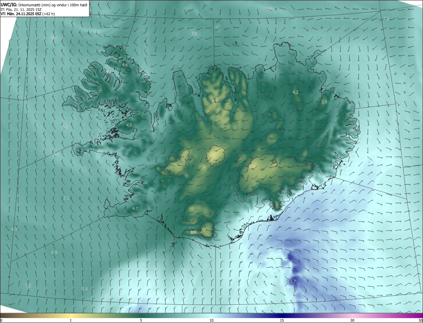The height and width of the screenshot is (323, 423).
Task: Click the 7.1 value label
Action: [66, 198]
